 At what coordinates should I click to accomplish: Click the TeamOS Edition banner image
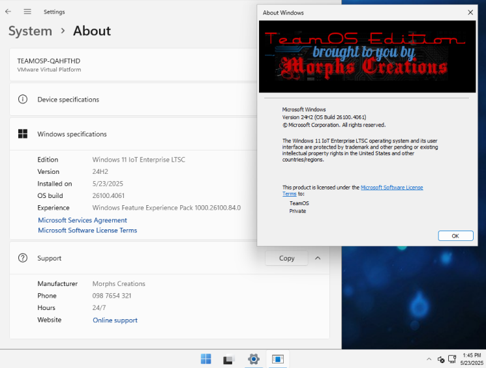pyautogui.click(x=367, y=57)
